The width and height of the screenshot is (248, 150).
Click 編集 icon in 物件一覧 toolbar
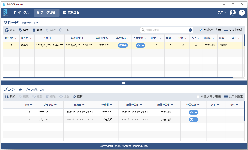(20, 30)
